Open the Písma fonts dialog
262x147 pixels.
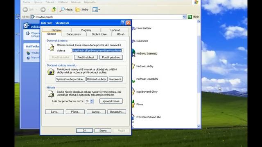point(75,112)
